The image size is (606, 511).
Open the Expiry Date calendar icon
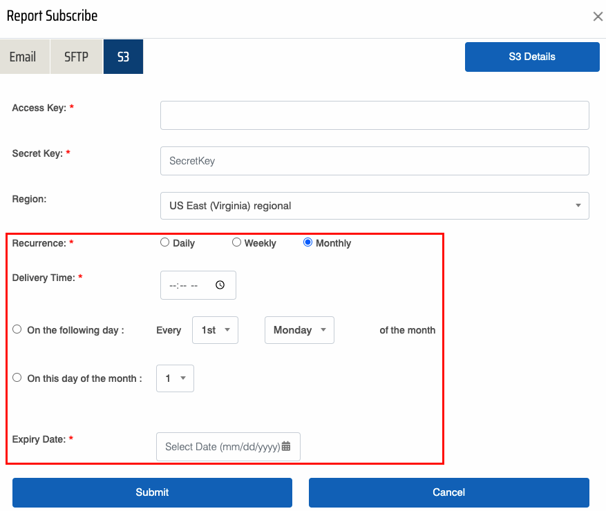[x=286, y=447]
